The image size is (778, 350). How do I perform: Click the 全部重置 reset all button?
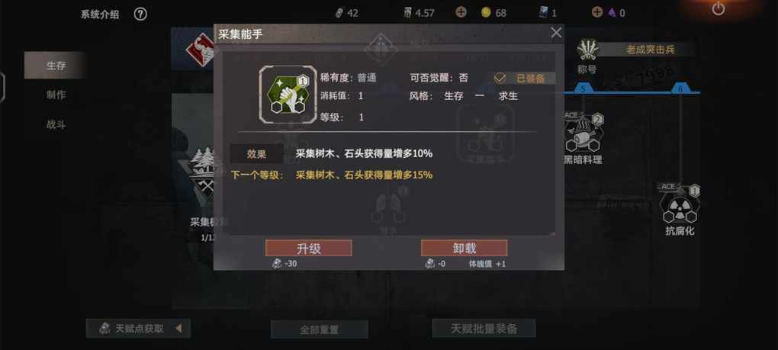pyautogui.click(x=319, y=329)
